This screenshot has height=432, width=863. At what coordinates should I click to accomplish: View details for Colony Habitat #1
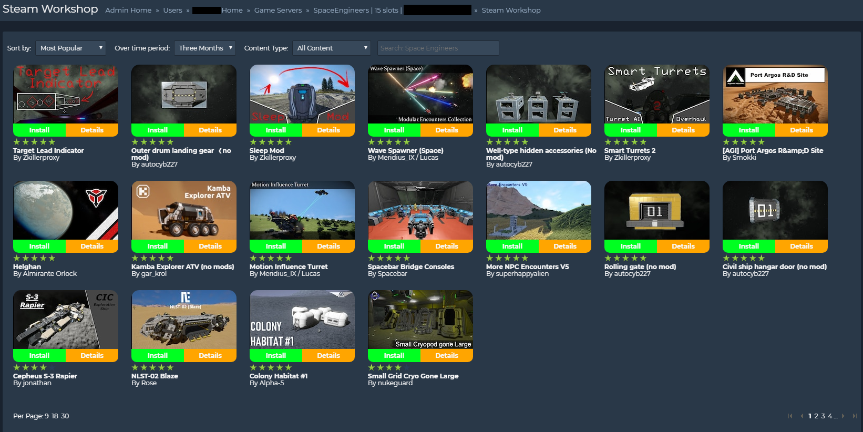[328, 355]
